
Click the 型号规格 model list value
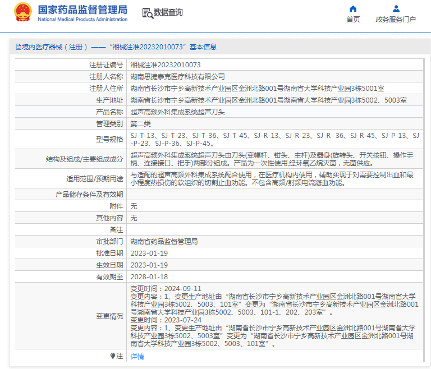click(x=274, y=139)
